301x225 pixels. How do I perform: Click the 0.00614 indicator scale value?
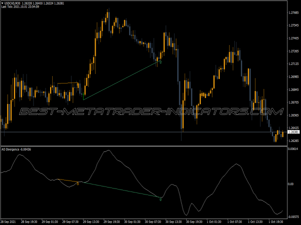point(293,149)
